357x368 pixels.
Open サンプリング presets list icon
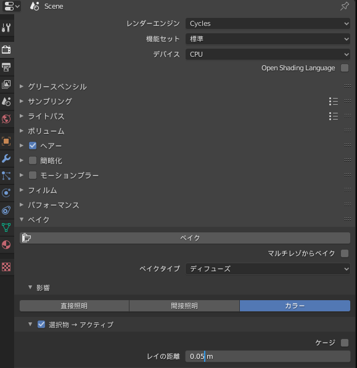(334, 101)
